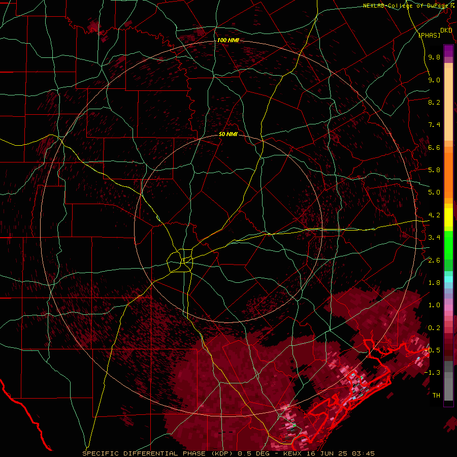Click the 1.8 colorbar value
Viewport: 457px width, 457px height.
point(434,283)
